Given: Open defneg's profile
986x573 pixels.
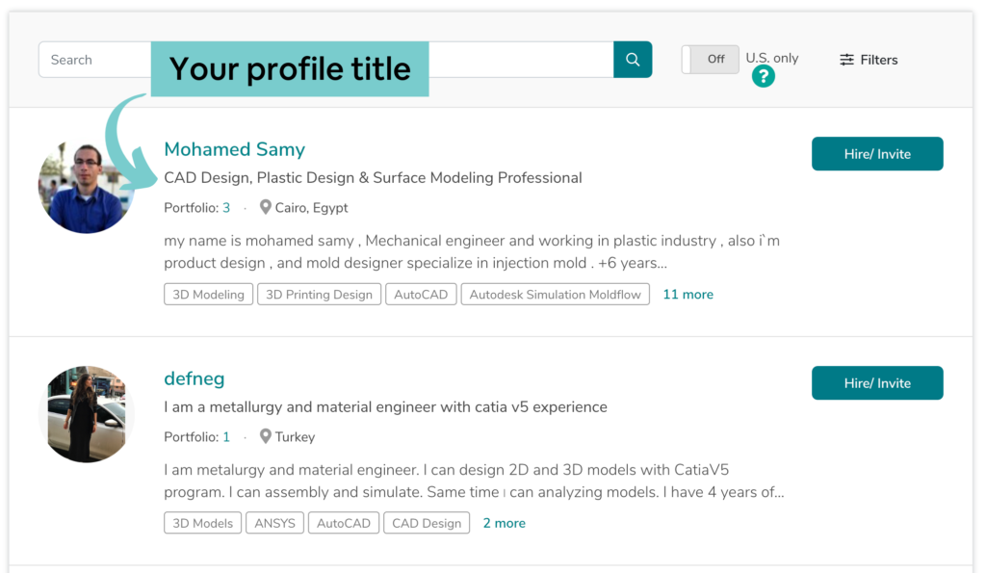Looking at the screenshot, I should 194,378.
